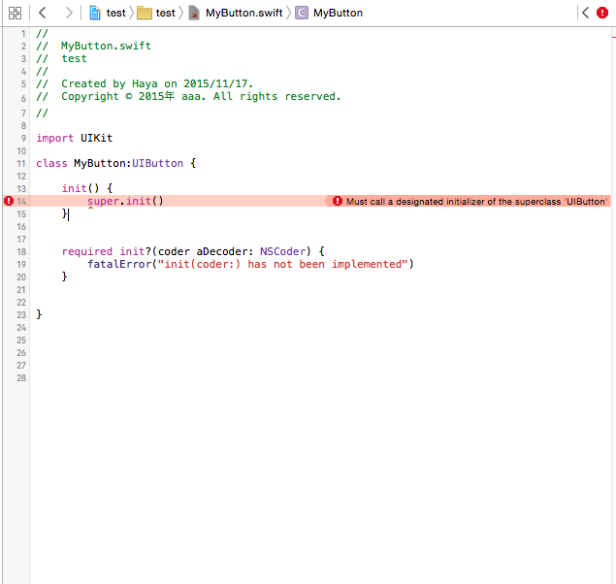Jump to previous issue using left chevron
Screen dimensions: 616x584
(x=586, y=13)
